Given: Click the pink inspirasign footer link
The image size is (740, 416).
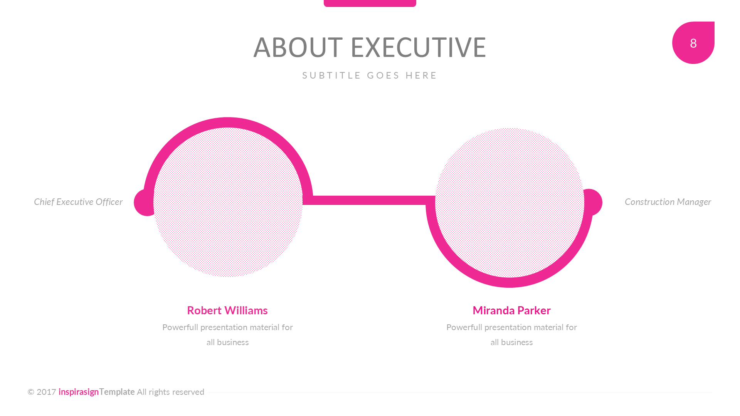Looking at the screenshot, I should (79, 392).
